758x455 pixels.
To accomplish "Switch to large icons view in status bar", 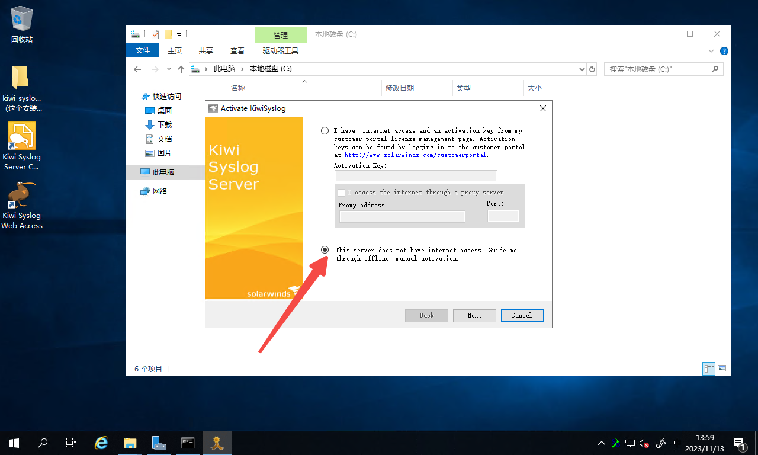I will (722, 369).
